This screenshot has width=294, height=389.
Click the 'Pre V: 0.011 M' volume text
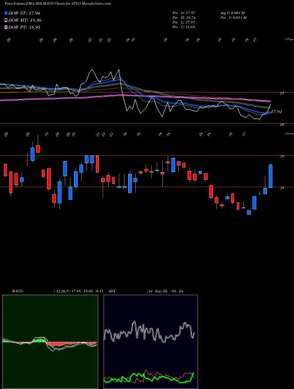(233, 18)
